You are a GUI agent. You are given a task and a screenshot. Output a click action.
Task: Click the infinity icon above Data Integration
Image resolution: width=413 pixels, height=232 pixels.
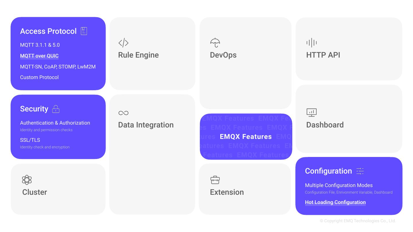click(123, 113)
